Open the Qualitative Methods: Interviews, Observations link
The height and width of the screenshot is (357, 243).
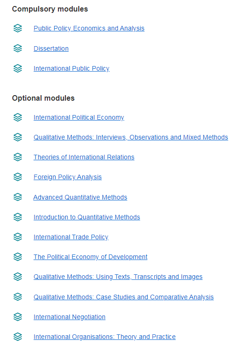(x=131, y=137)
